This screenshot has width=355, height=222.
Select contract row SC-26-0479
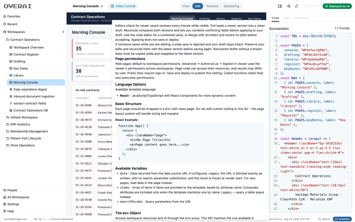(92, 120)
